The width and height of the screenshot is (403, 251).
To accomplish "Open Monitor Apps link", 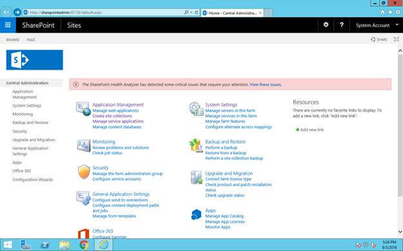I will (x=218, y=227).
